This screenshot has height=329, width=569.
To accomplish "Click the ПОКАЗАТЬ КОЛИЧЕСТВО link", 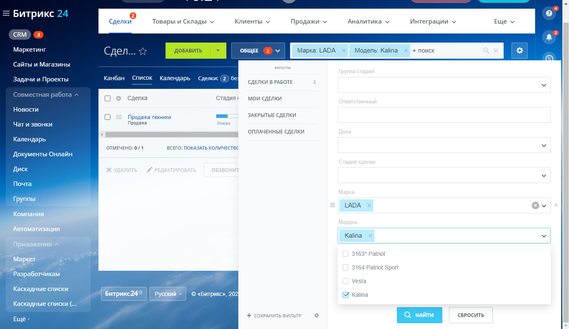I will 211,148.
